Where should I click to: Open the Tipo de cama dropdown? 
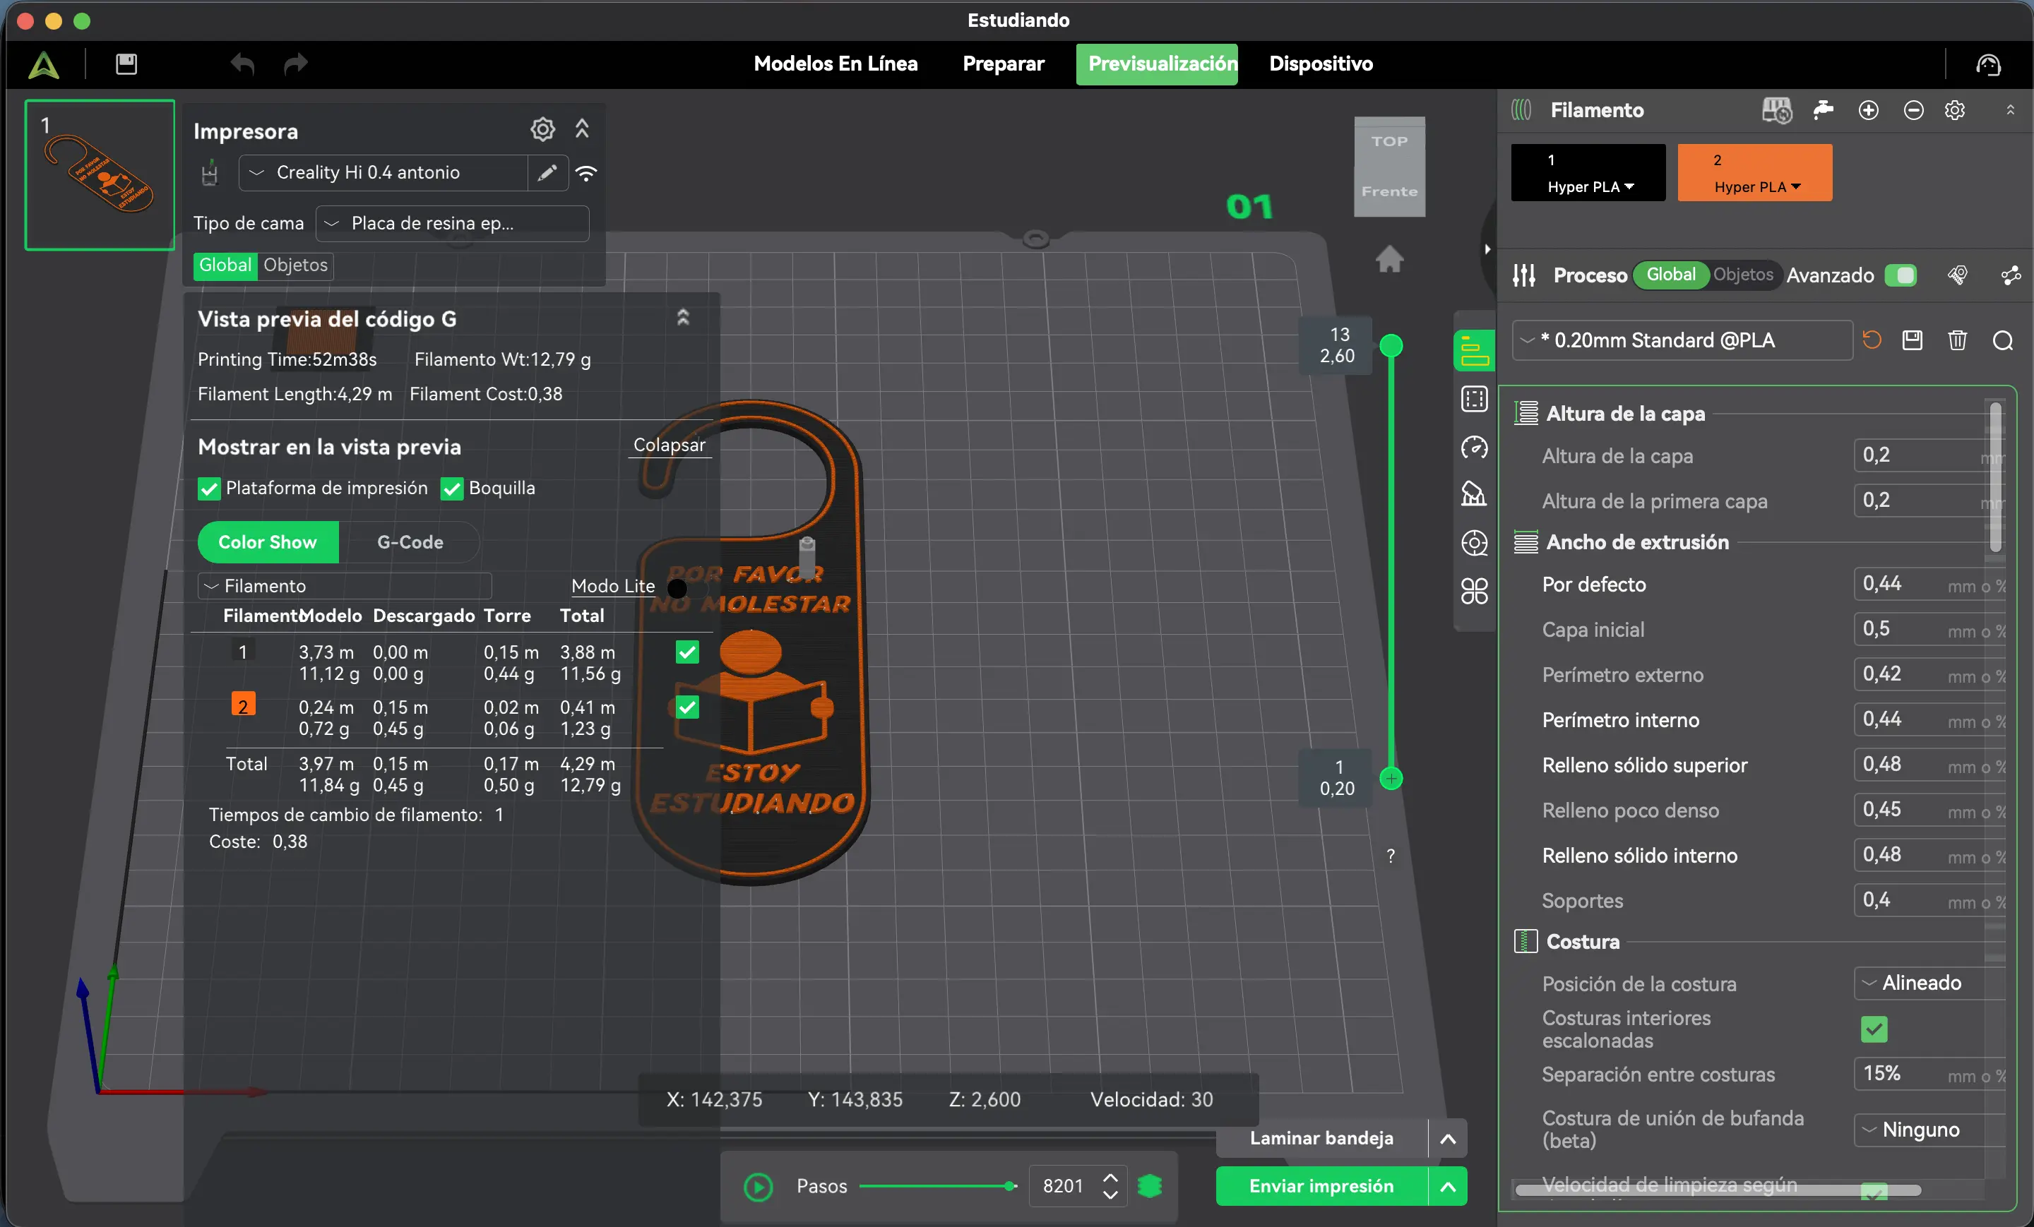[x=453, y=223]
